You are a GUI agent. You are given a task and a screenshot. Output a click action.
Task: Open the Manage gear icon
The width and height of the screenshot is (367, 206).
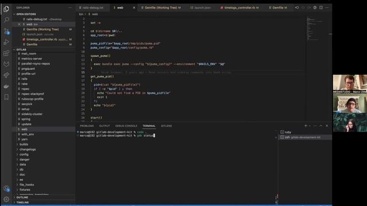click(x=6, y=199)
